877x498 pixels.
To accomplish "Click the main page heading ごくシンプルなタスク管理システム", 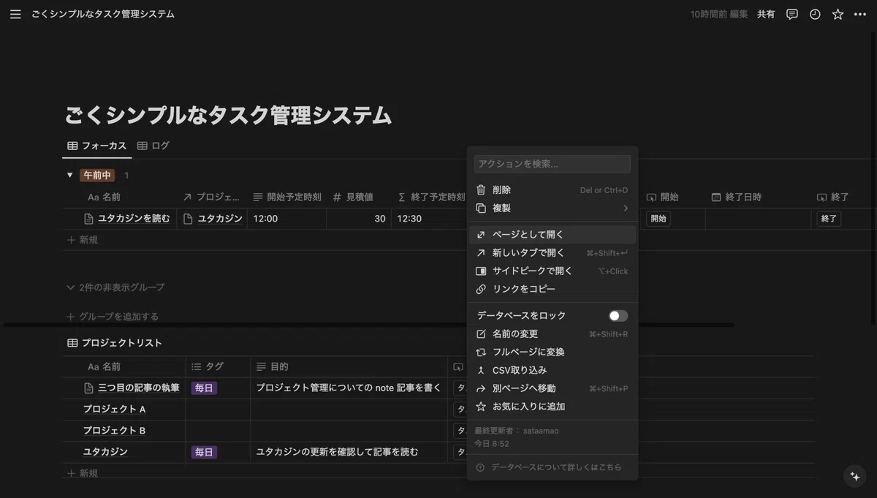I will tap(229, 116).
